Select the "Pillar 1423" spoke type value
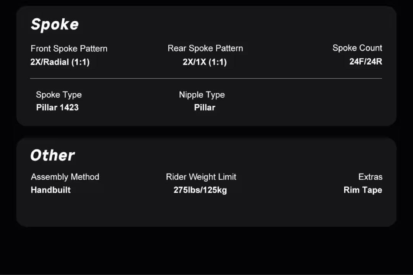The height and width of the screenshot is (275, 413). 57,107
